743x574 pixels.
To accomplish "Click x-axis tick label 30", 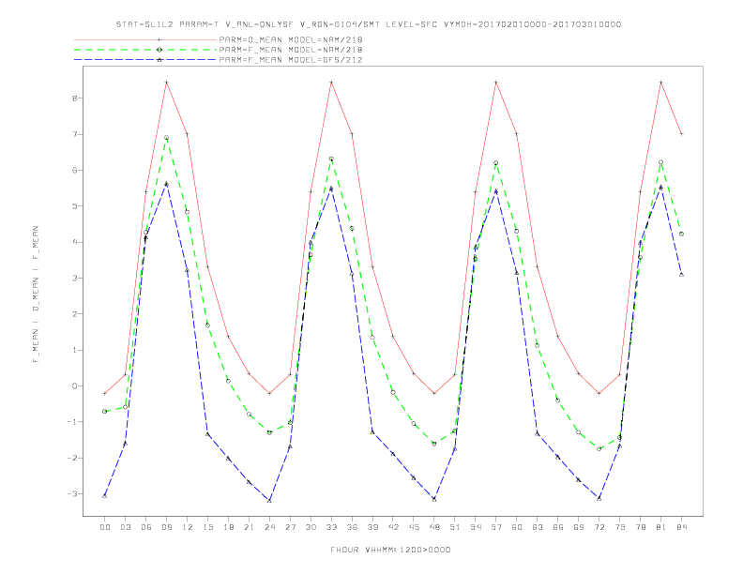I will [311, 527].
